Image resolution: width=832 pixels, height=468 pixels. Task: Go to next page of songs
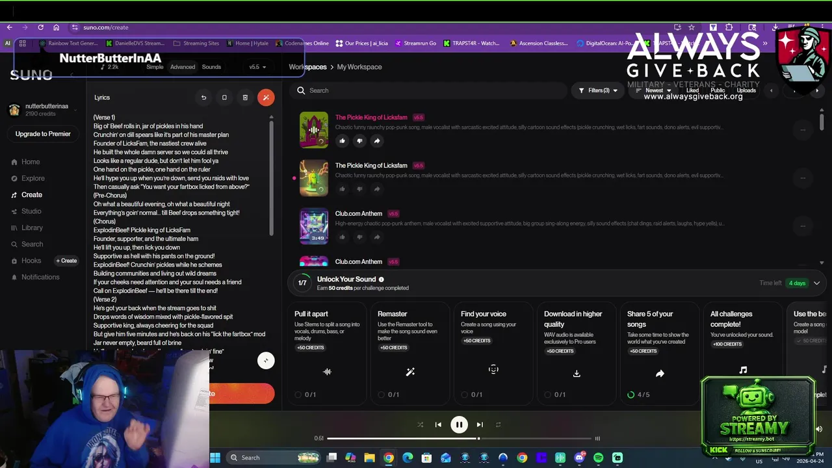[x=818, y=90]
